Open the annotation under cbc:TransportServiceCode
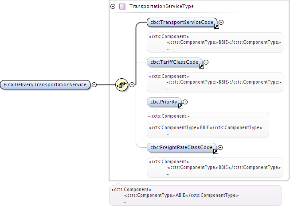Viewport: 290px width, 207px height. (x=215, y=42)
